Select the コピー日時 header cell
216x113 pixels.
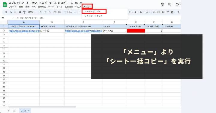click(x=172, y=26)
